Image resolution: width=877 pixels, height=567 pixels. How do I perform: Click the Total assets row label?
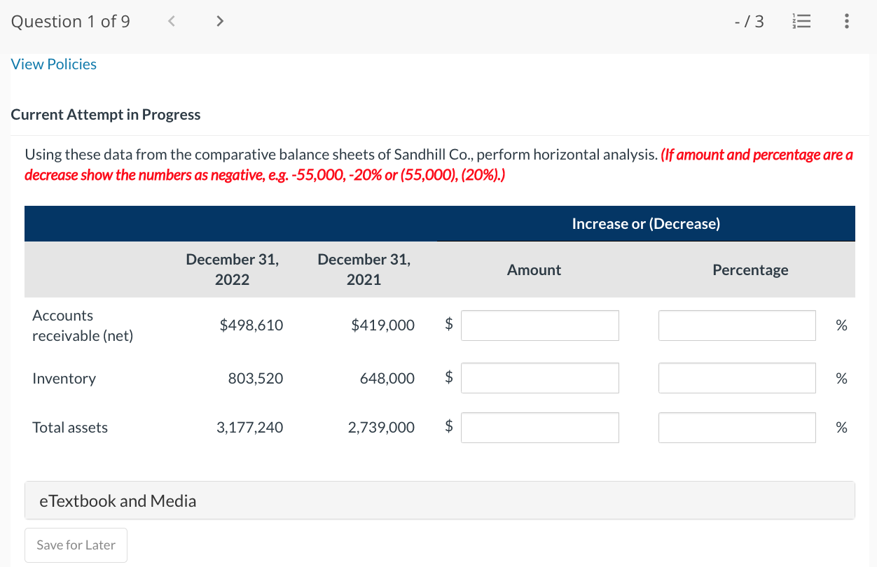[69, 427]
